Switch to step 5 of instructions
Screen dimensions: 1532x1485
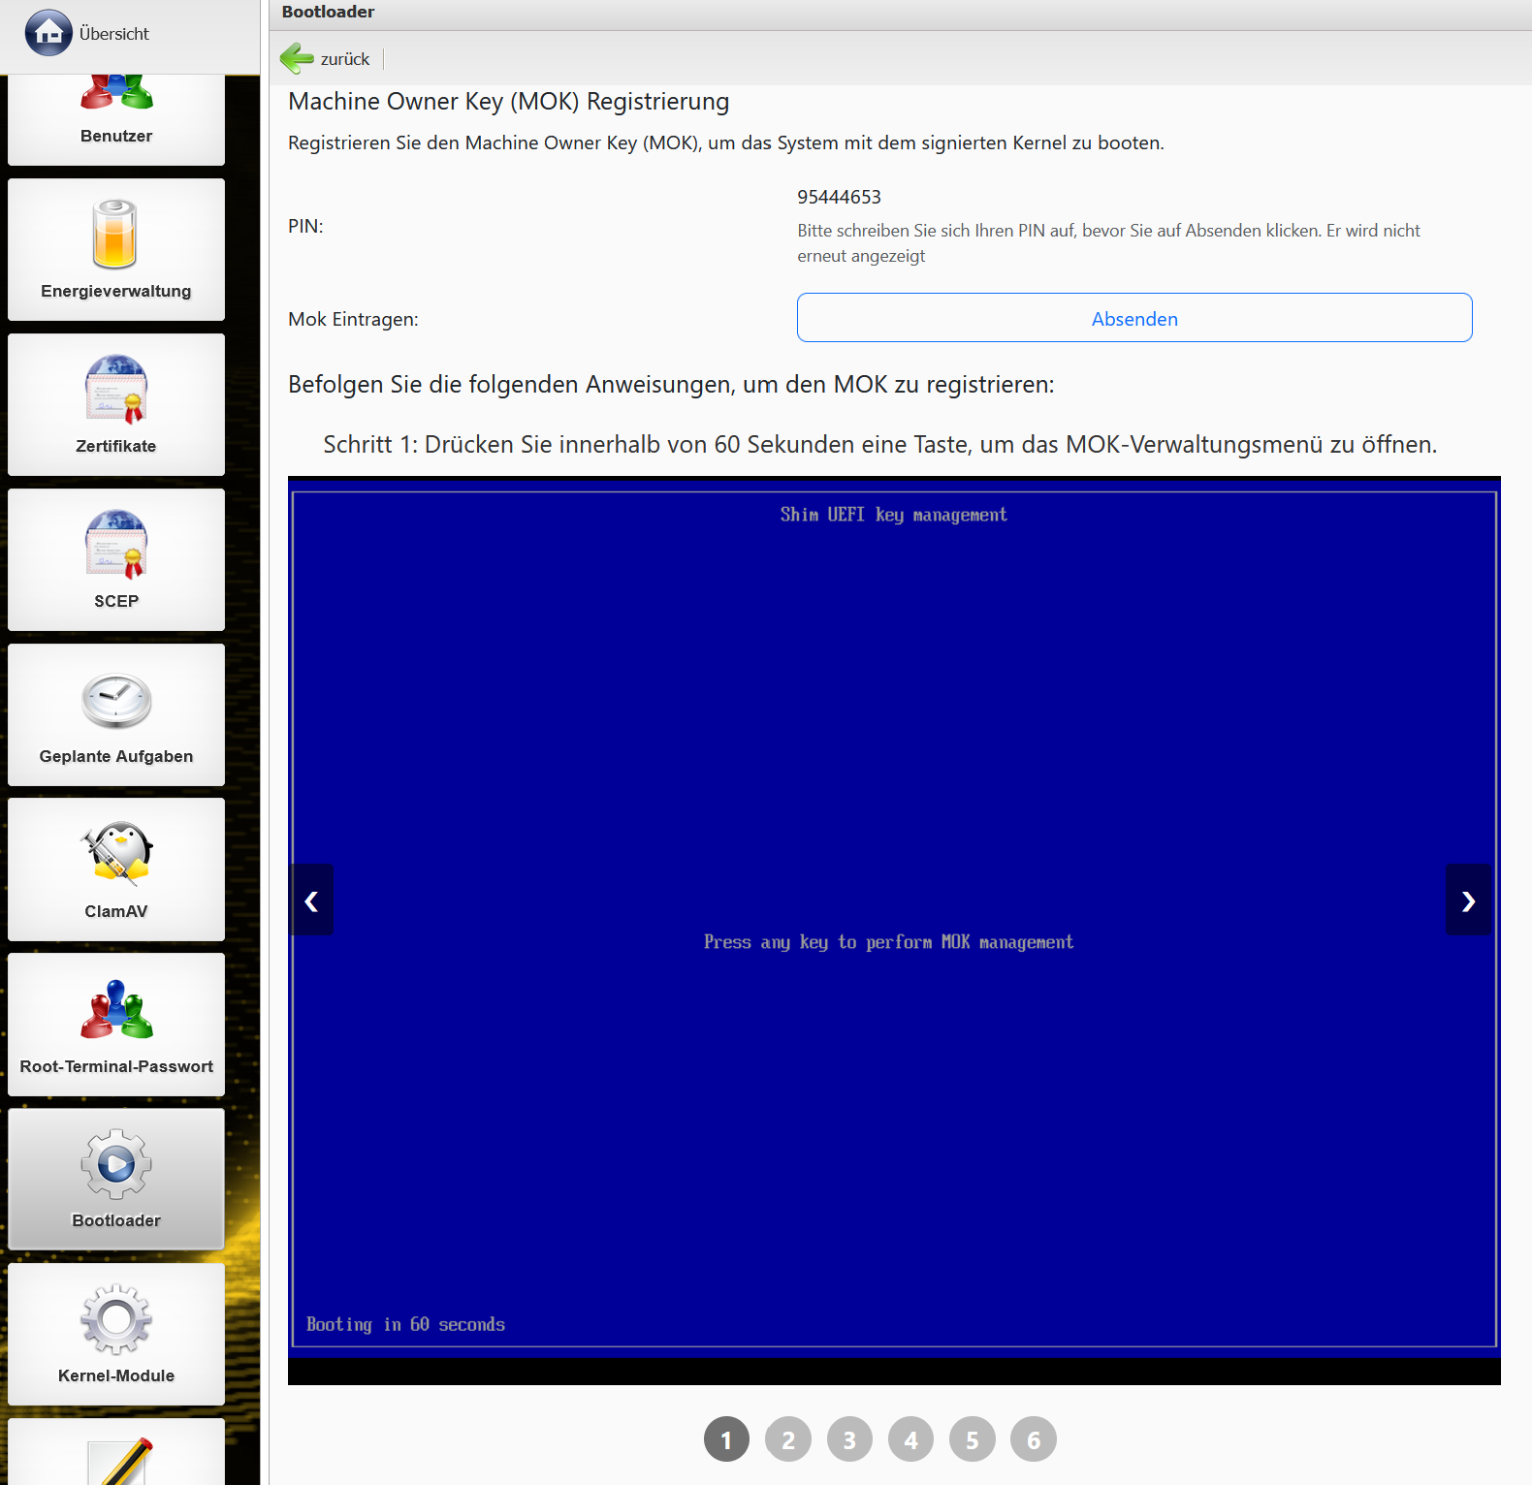(x=972, y=1439)
